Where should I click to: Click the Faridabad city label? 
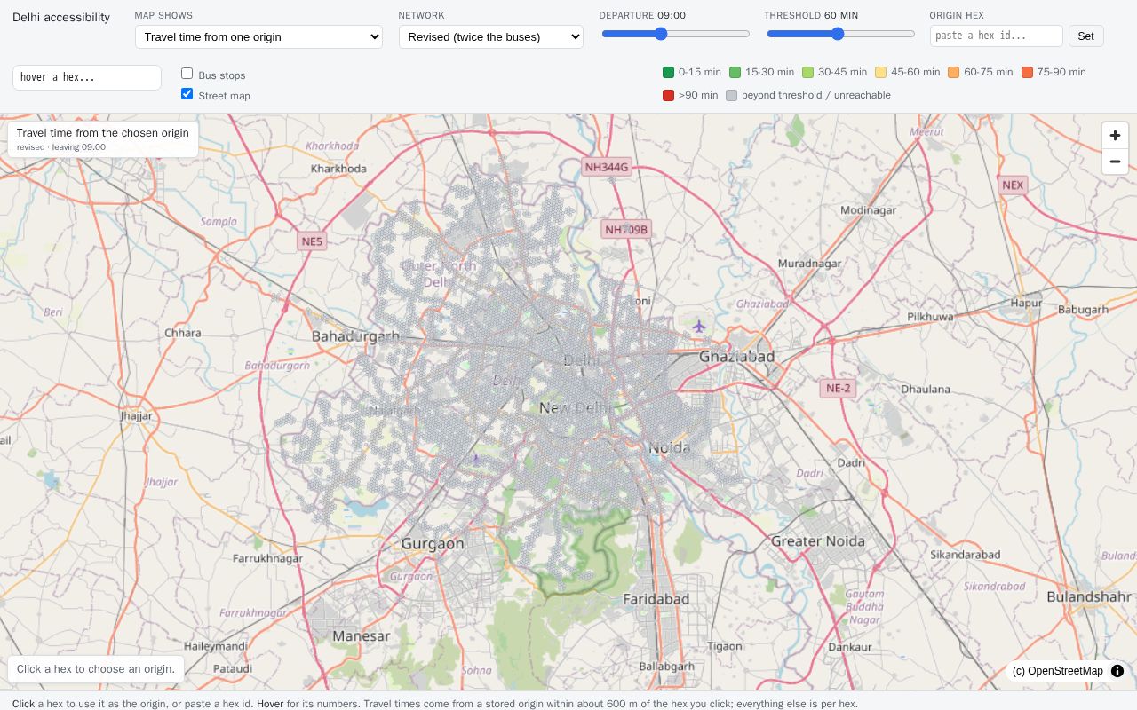pyautogui.click(x=656, y=599)
